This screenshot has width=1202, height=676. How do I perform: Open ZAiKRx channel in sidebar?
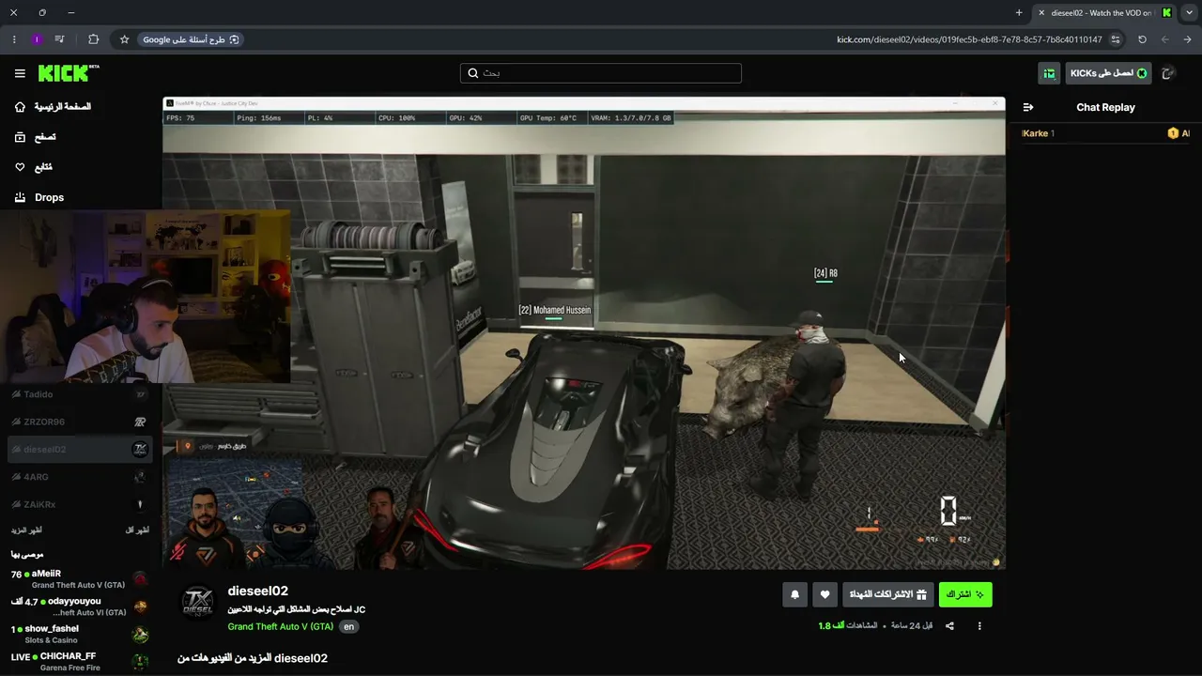[x=80, y=504]
